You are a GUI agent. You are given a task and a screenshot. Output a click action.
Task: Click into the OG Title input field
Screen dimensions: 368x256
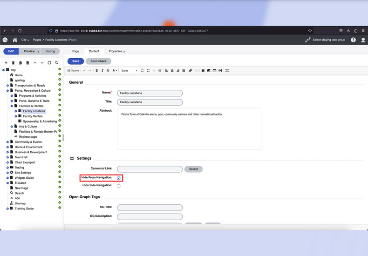(x=150, y=208)
